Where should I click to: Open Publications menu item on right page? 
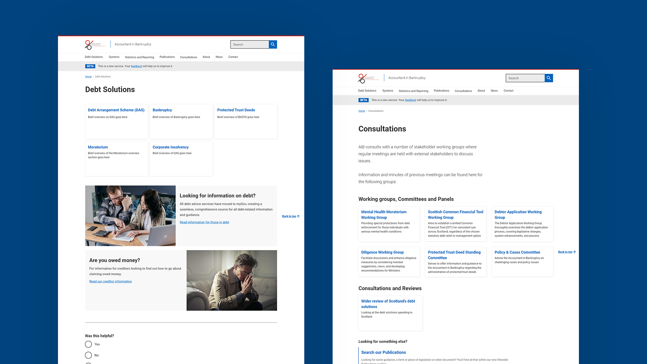pyautogui.click(x=441, y=91)
